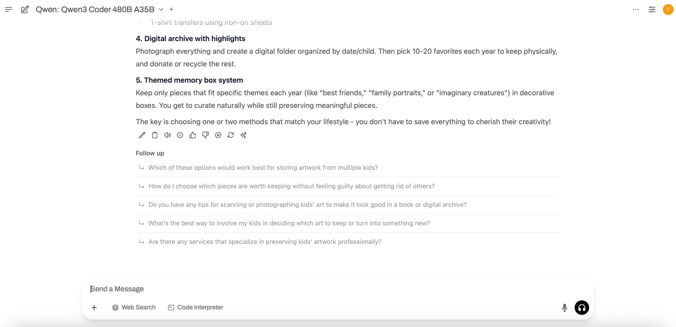Open the three-dots chat options menu
Screen dimensions: 676x327
pyautogui.click(x=636, y=9)
